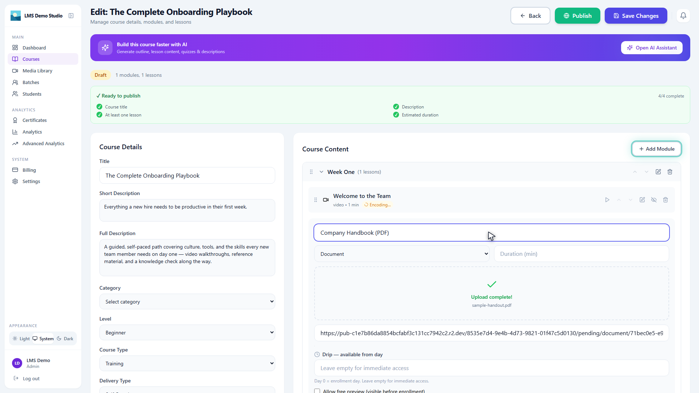Image resolution: width=699 pixels, height=393 pixels.
Task: Move the Week One module up
Action: tap(635, 172)
